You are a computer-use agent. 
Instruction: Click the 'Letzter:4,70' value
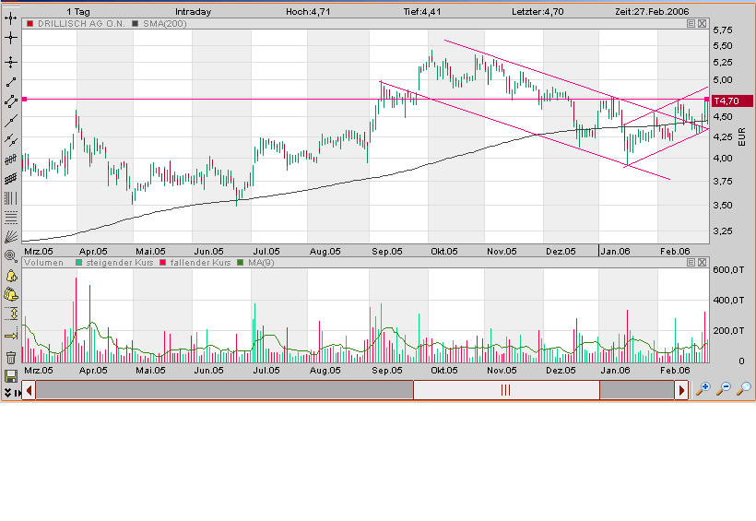pyautogui.click(x=538, y=12)
